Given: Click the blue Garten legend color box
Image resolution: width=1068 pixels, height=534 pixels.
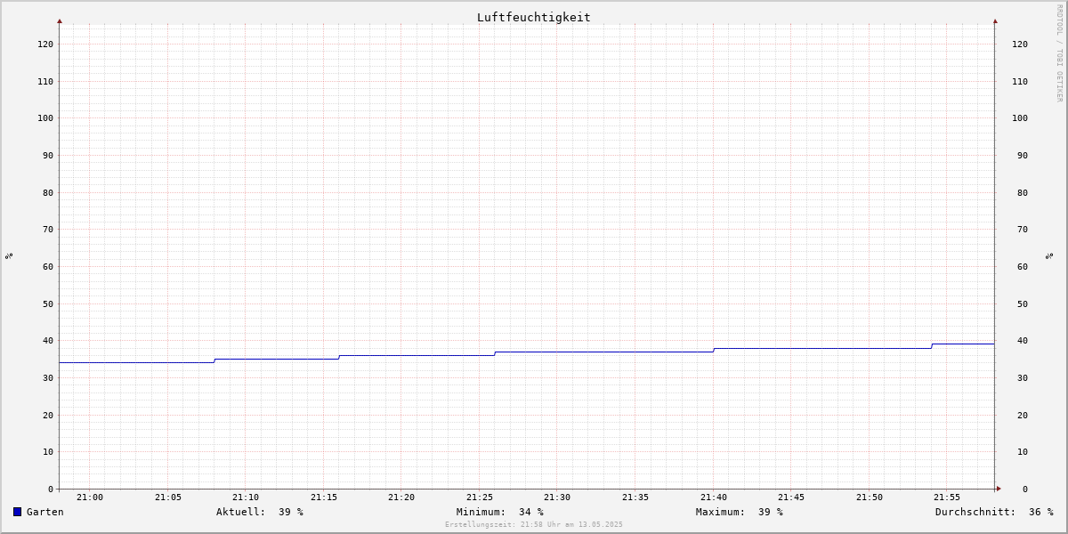Looking at the screenshot, I should click(x=17, y=512).
